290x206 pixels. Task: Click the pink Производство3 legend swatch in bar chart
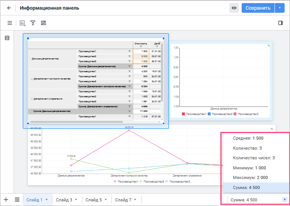point(235,114)
